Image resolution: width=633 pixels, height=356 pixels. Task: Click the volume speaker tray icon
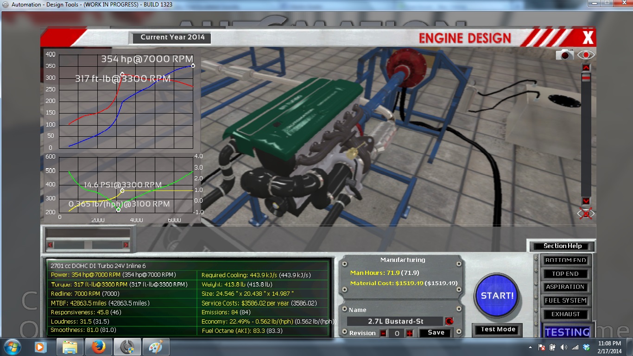(563, 347)
